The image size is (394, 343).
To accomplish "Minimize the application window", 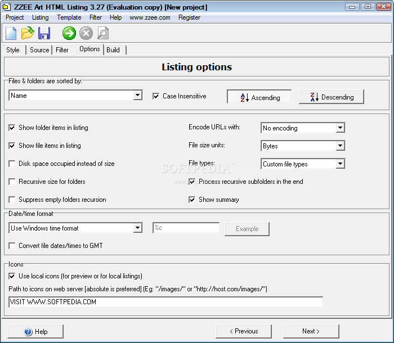I will point(352,7).
